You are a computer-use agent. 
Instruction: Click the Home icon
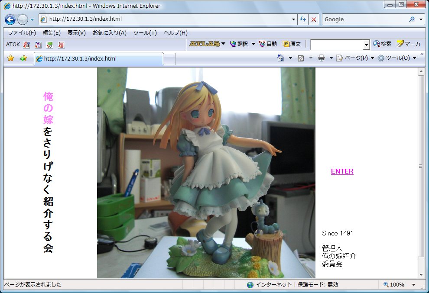[281, 58]
